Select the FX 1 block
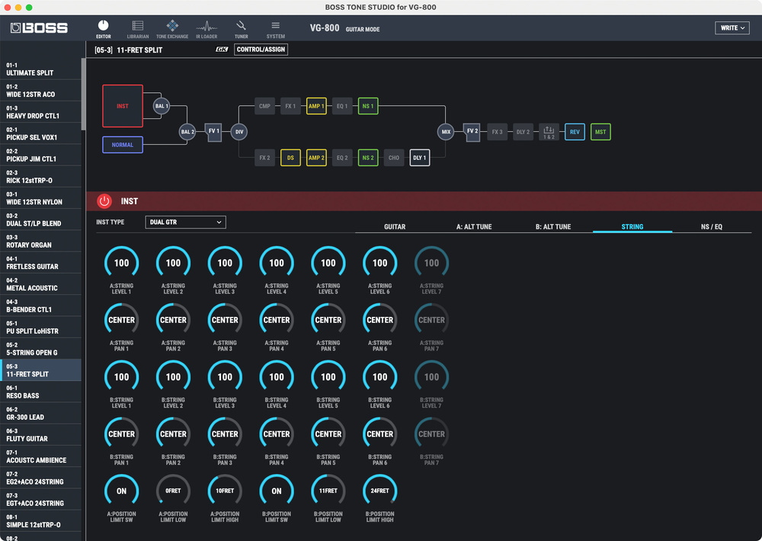 pyautogui.click(x=290, y=106)
